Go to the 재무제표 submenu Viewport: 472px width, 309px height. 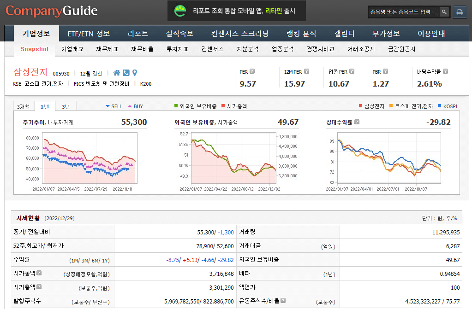[107, 49]
